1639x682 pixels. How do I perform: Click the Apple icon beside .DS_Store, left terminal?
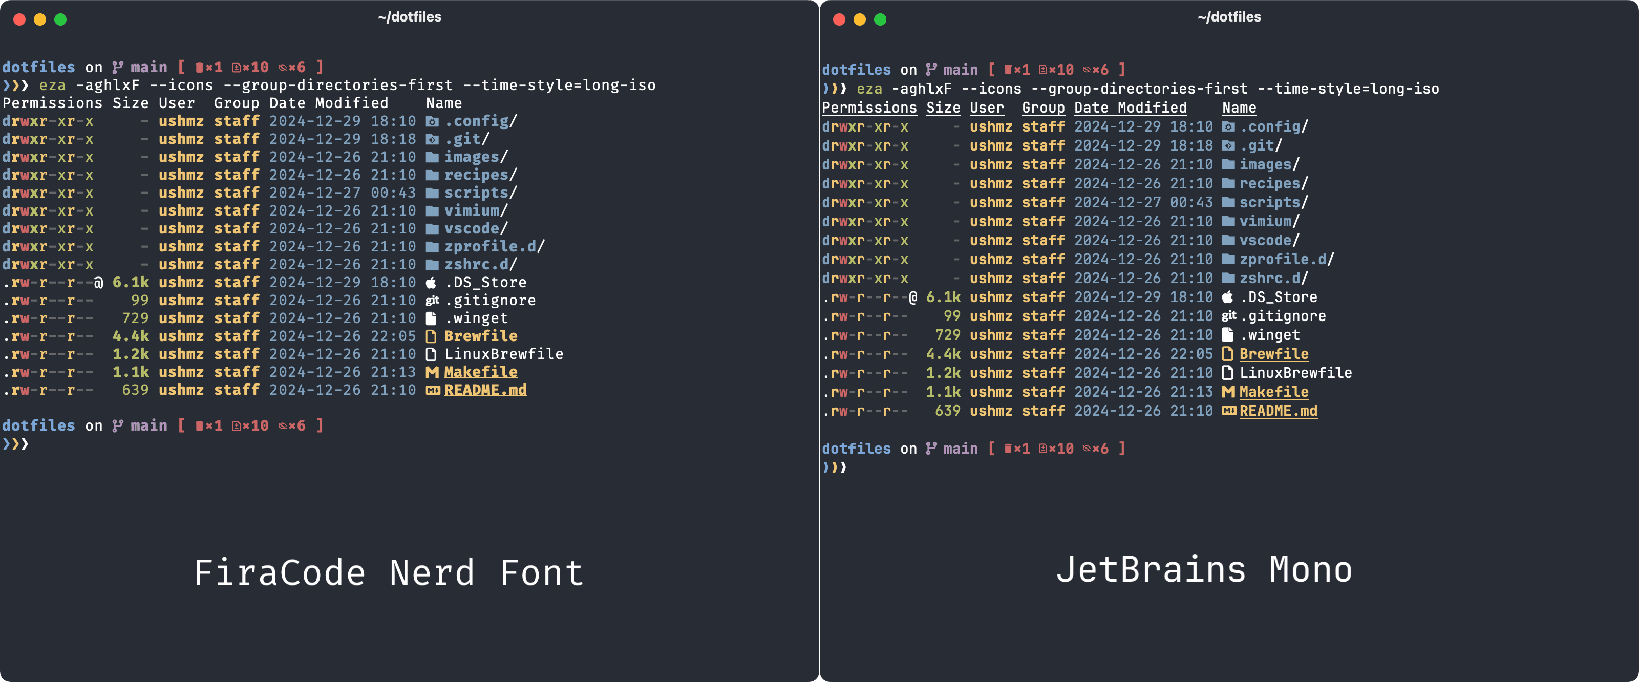(431, 283)
